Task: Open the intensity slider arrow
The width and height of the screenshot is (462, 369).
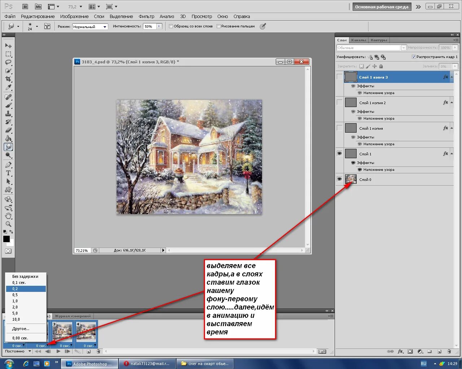Action: pyautogui.click(x=159, y=26)
